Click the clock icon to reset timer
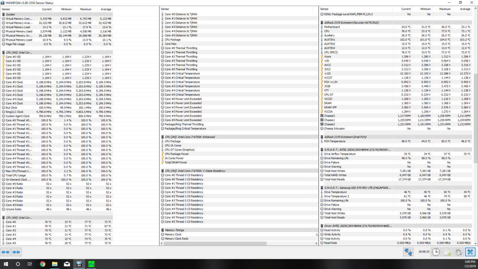Screen dimensions: 478x269 coord(436,252)
